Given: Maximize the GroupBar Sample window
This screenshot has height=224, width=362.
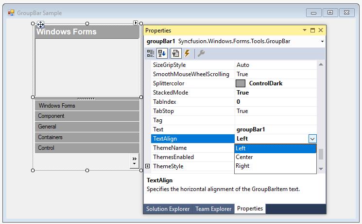Looking at the screenshot, I should coord(330,13).
